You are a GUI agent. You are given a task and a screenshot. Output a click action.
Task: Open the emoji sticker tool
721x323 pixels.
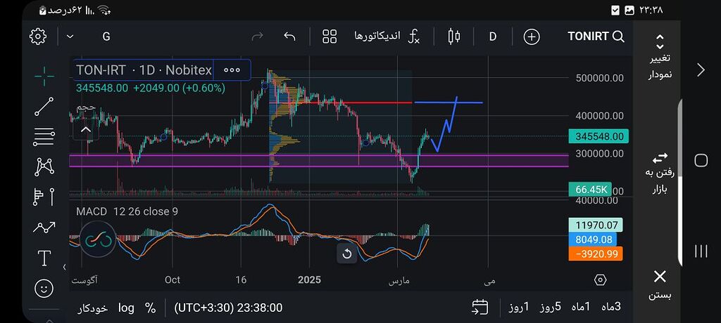(x=44, y=288)
